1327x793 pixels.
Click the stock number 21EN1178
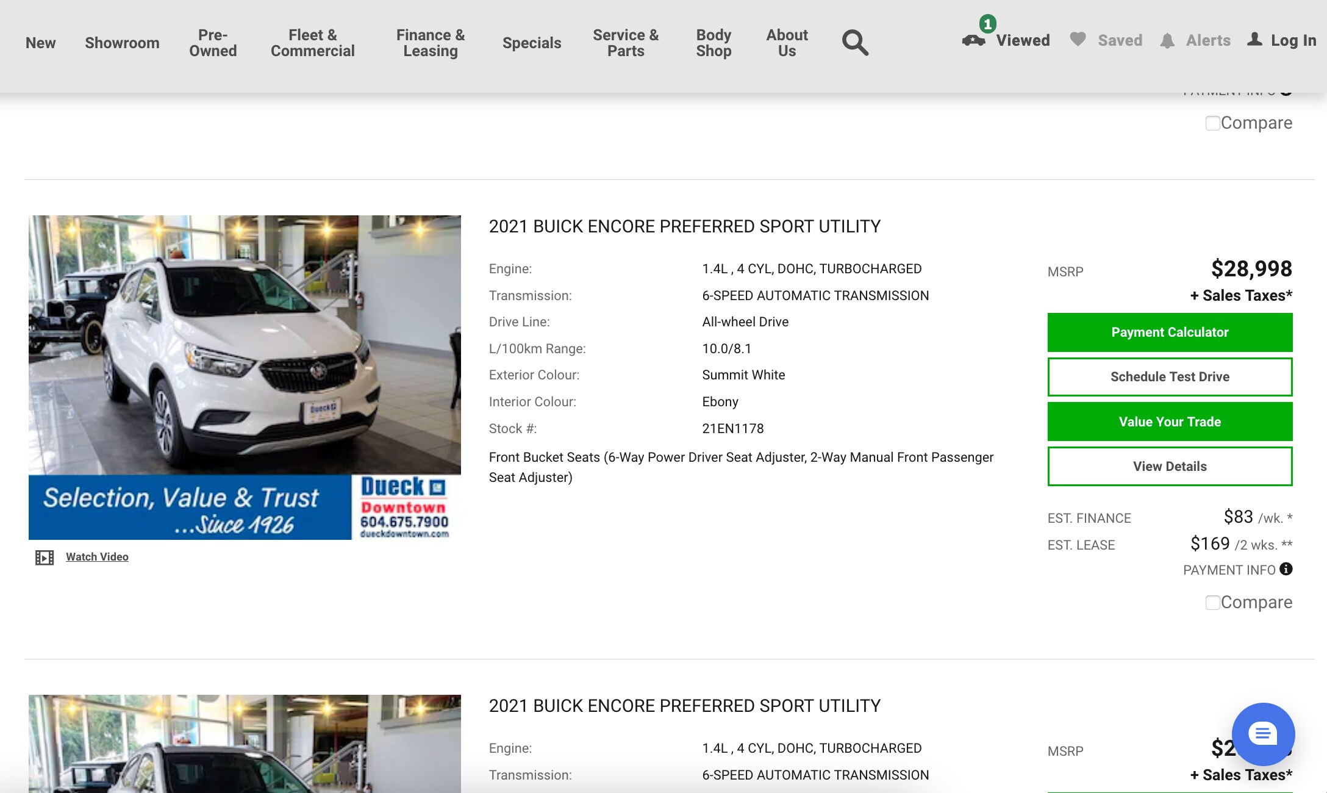pyautogui.click(x=733, y=428)
